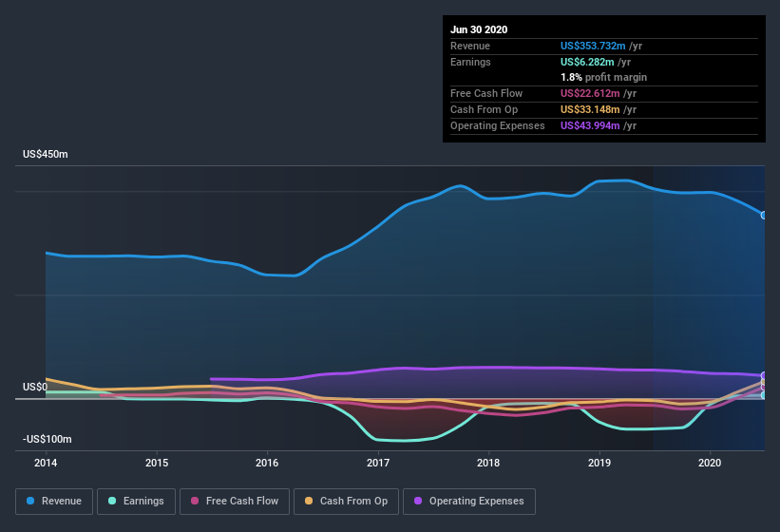This screenshot has height=532, width=780.
Task: Click the Revenue label in tooltip
Action: 470,46
